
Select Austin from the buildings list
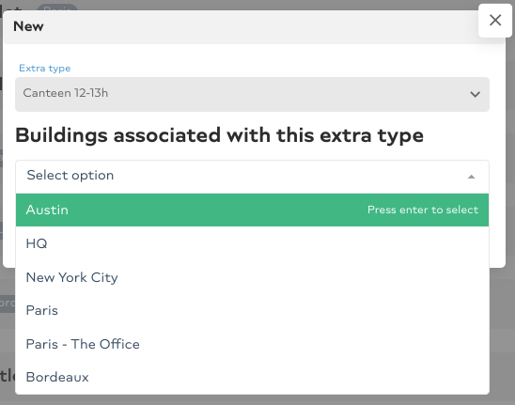click(47, 210)
